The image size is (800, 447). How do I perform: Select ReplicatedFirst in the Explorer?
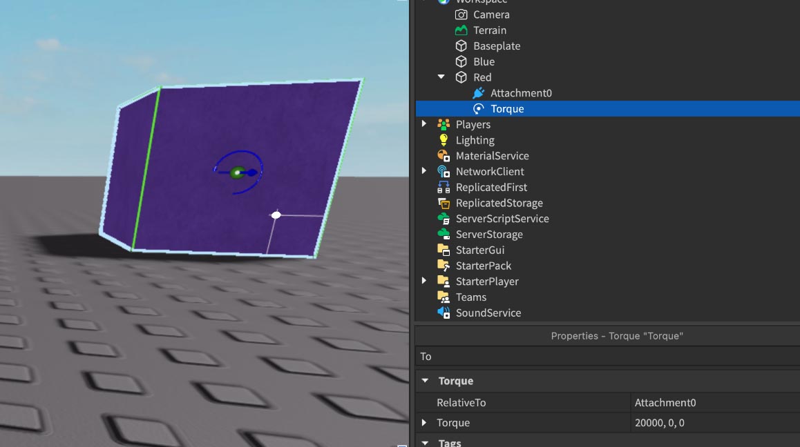coord(491,188)
